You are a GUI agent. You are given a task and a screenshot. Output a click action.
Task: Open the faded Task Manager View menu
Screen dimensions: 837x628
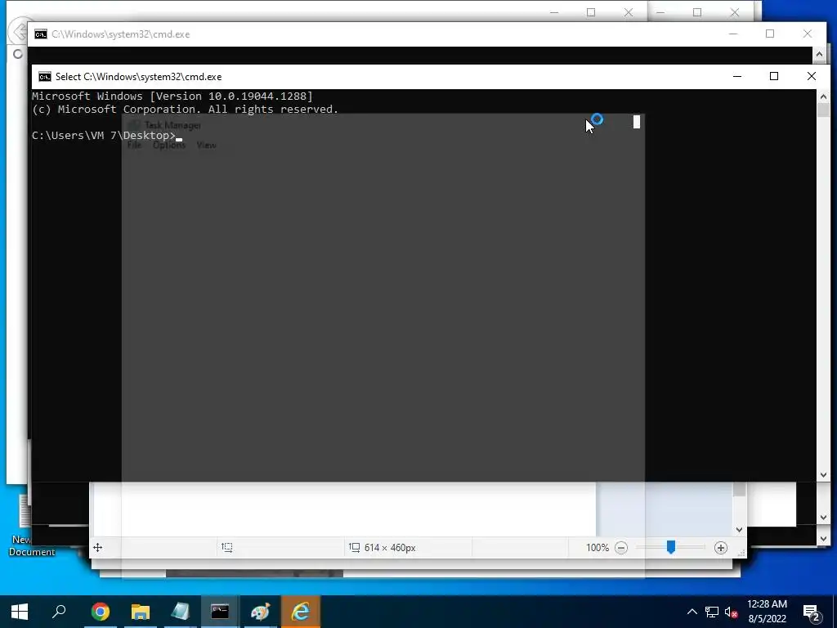(x=206, y=146)
